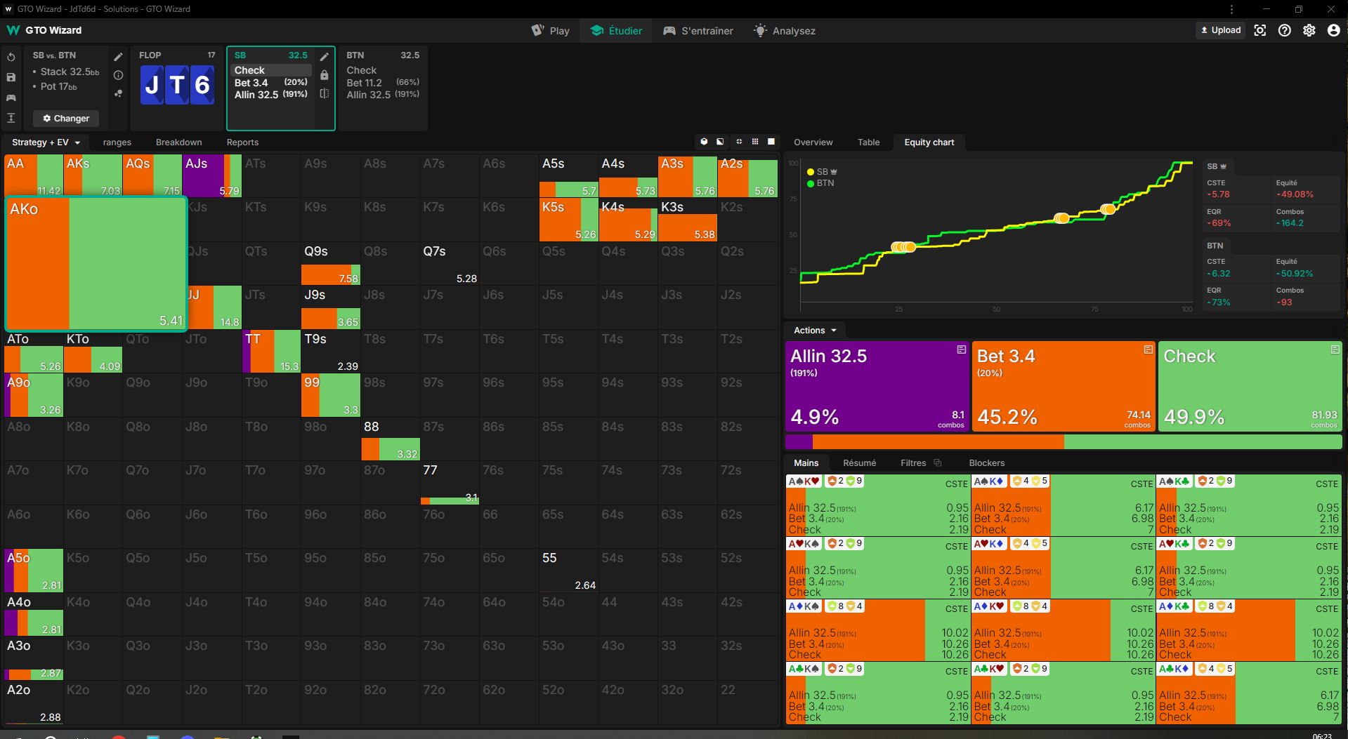Screen dimensions: 1348x739
Task: Open the Filtres options
Action: [920, 463]
